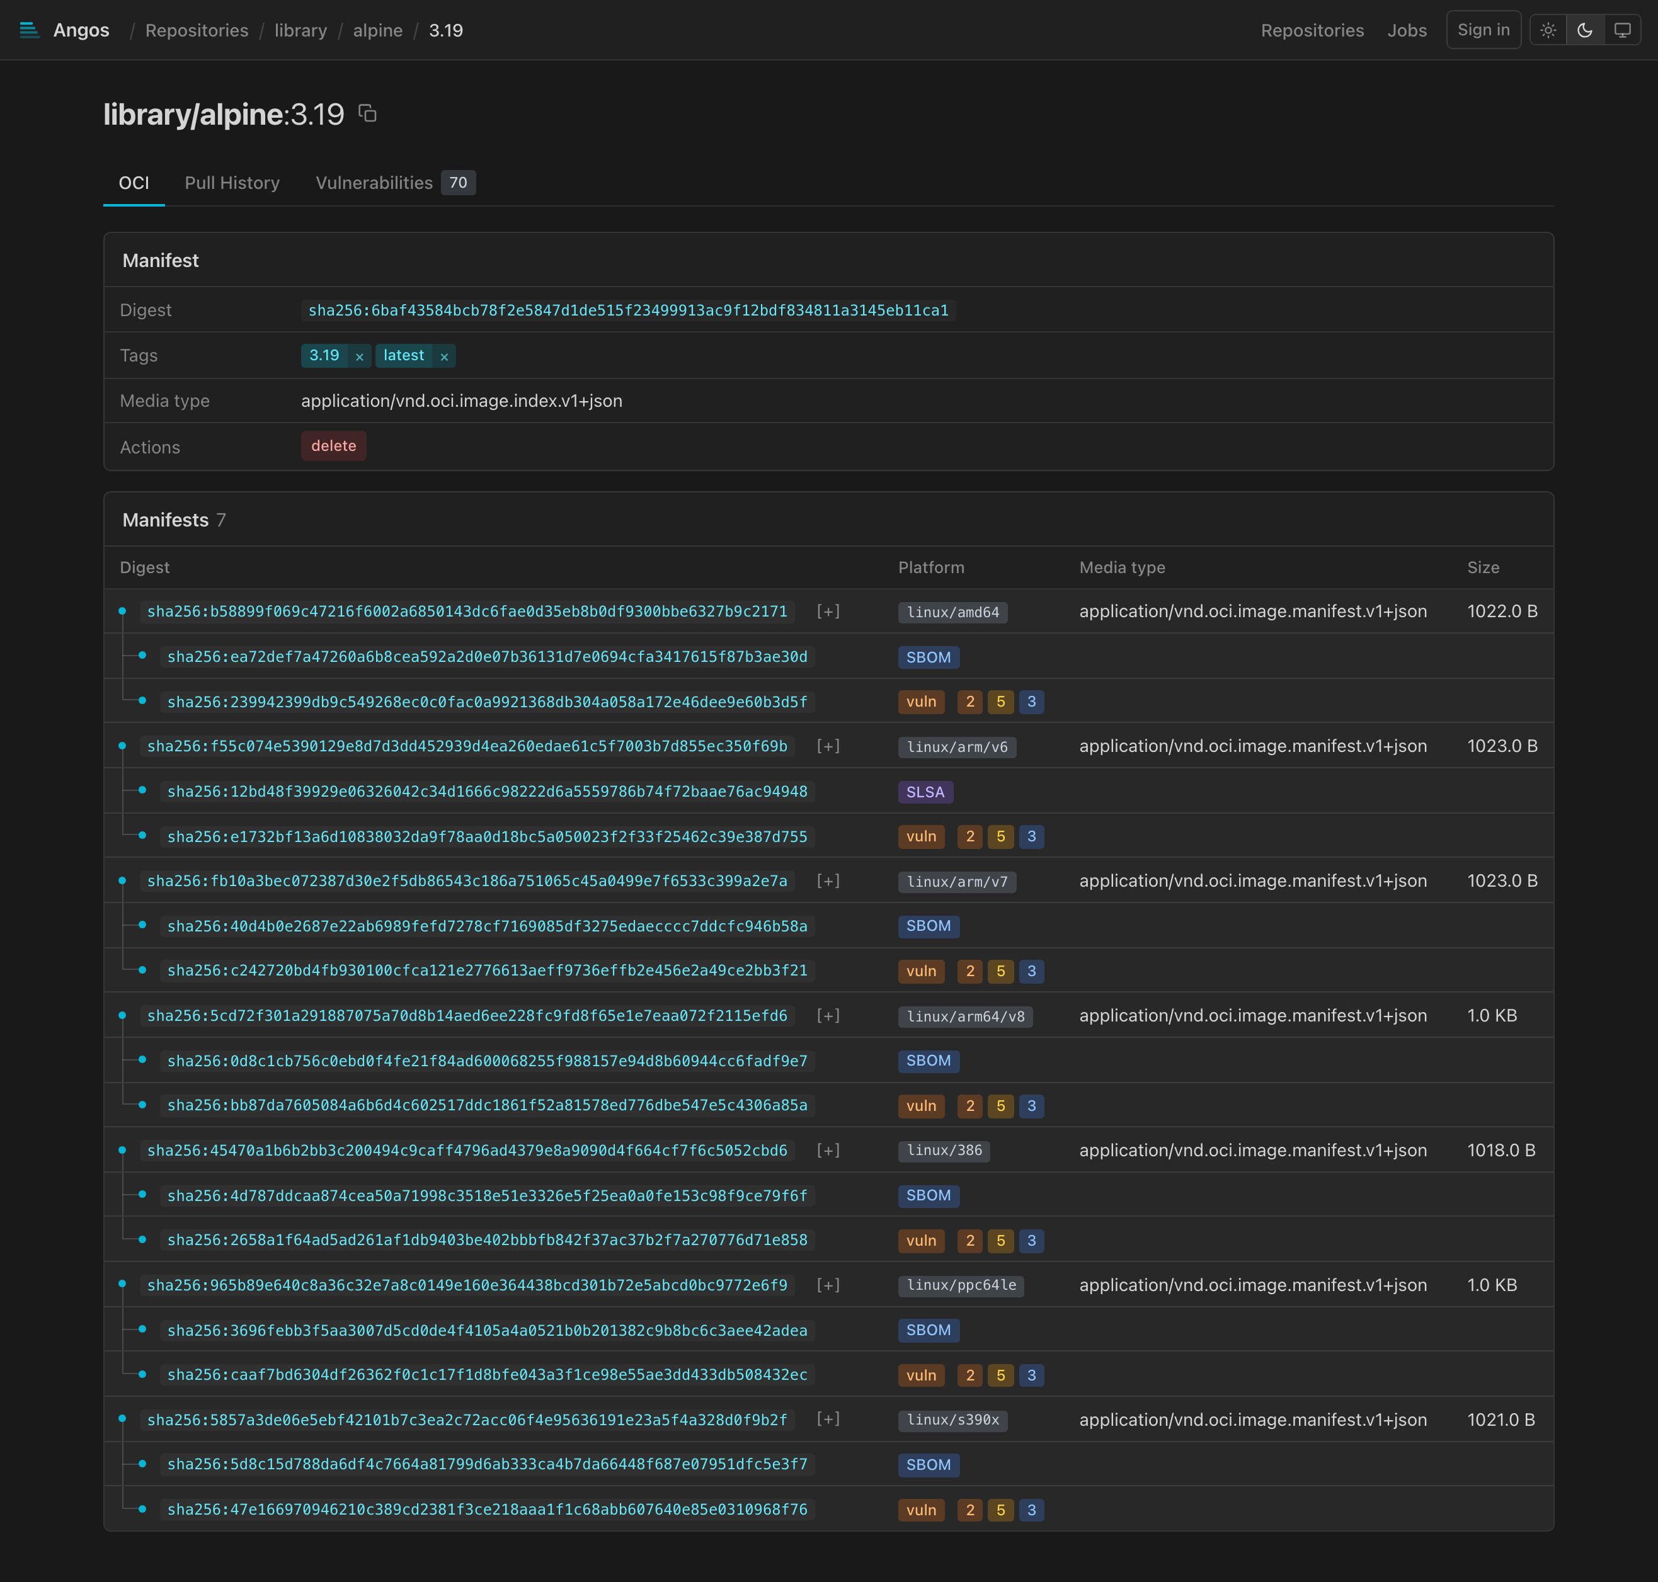Switch to light theme sun icon
Screen dimensions: 1658x1582
[x=1548, y=30]
